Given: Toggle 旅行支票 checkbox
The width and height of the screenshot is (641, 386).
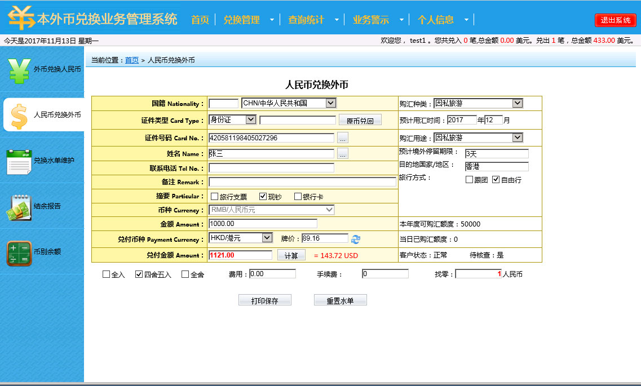Looking at the screenshot, I should tap(214, 197).
